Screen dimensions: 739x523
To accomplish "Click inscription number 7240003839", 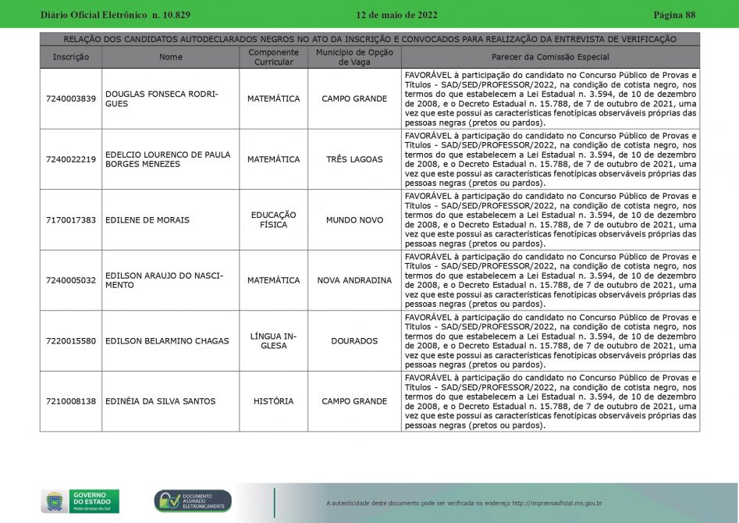I will pos(71,99).
